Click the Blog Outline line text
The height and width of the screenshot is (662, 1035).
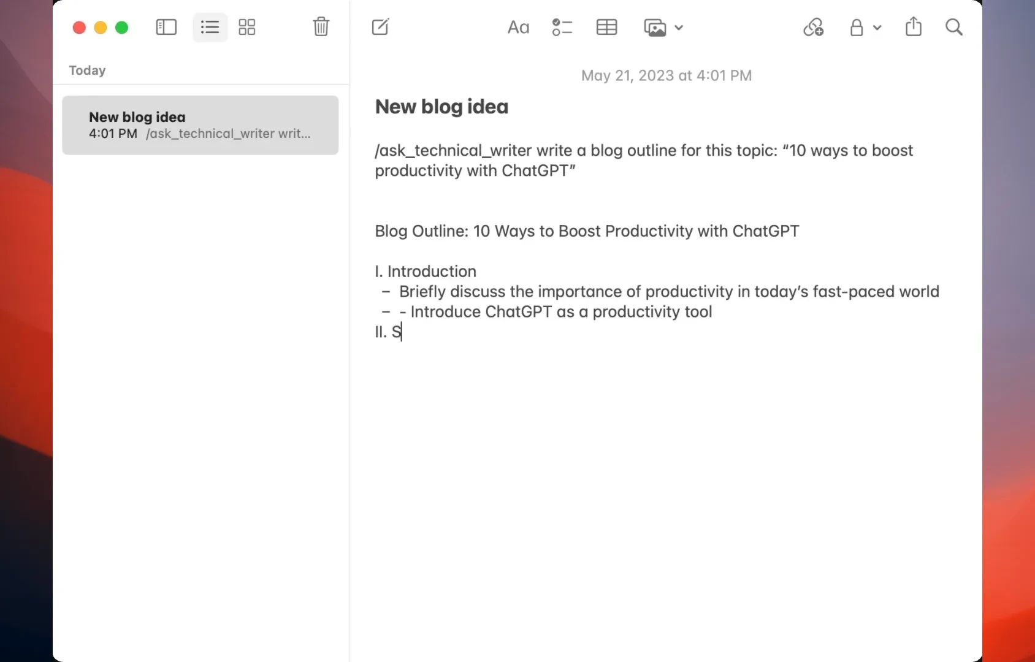[587, 231]
